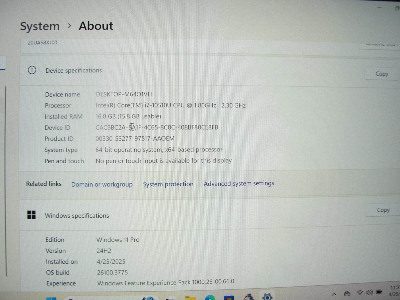Open the System protection link

(x=168, y=184)
